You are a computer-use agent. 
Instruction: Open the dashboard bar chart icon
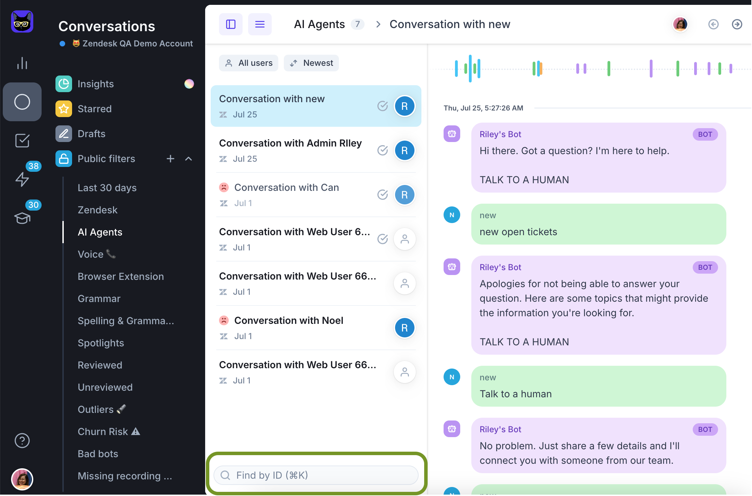coord(22,63)
